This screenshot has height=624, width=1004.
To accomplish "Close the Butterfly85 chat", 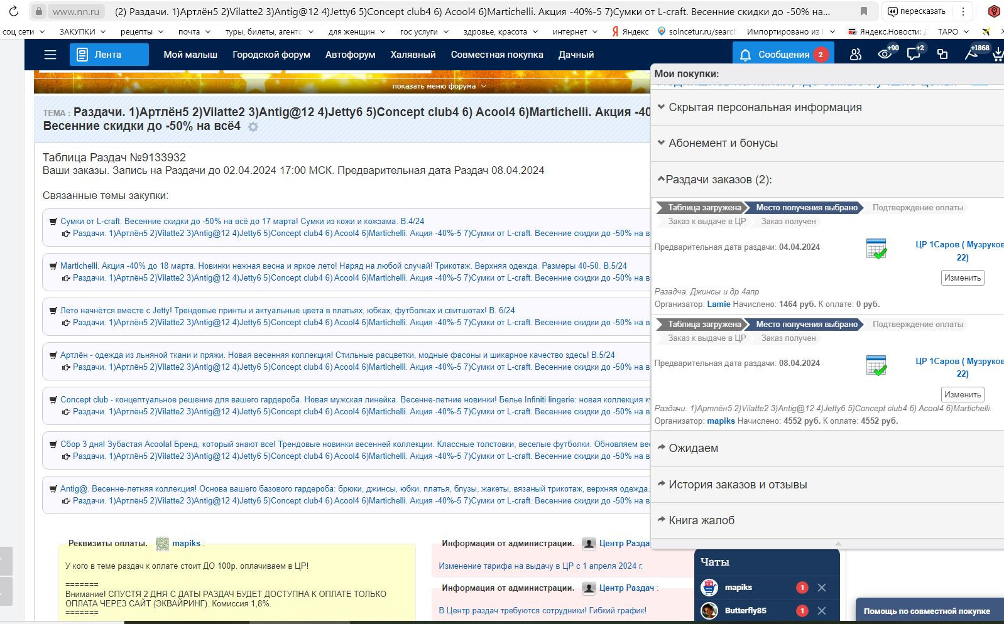I will [822, 610].
